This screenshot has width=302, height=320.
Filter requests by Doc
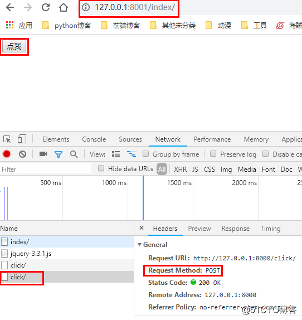pos(286,169)
